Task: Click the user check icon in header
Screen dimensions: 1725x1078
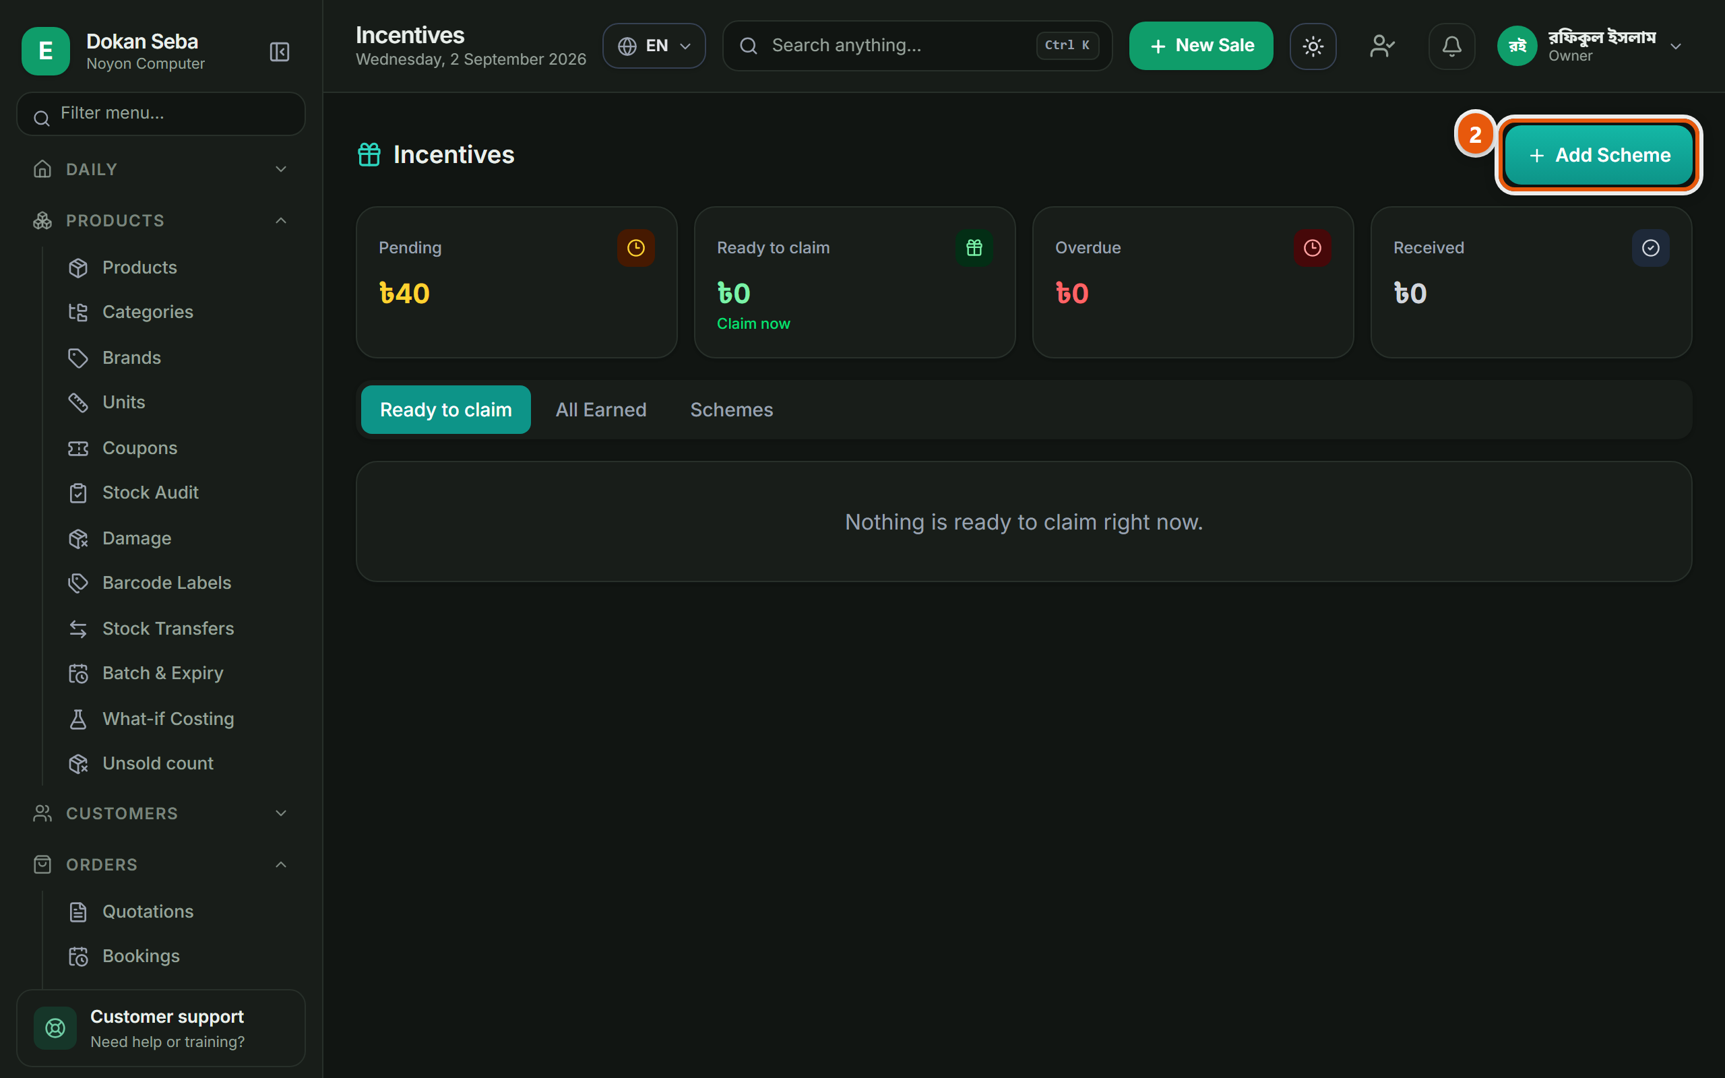Action: tap(1382, 46)
